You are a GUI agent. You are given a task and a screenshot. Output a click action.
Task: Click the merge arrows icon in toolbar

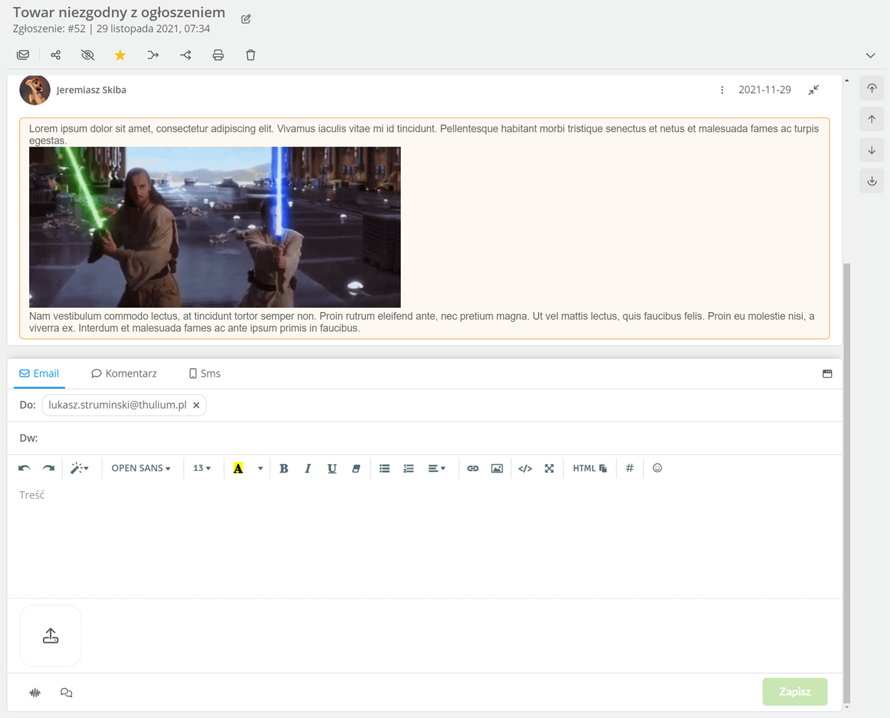[x=153, y=55]
